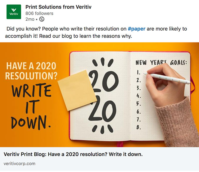Click the "HAVE A 2020 RESOLUTION?" headline
Screen dimensions: 199x172
(x=31, y=71)
